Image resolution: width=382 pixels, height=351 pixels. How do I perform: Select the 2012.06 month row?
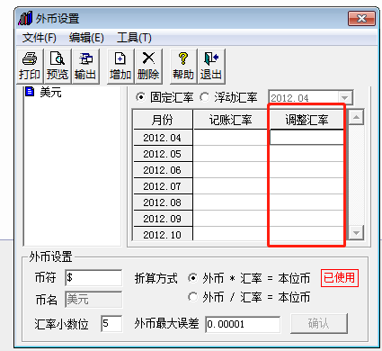pos(163,170)
